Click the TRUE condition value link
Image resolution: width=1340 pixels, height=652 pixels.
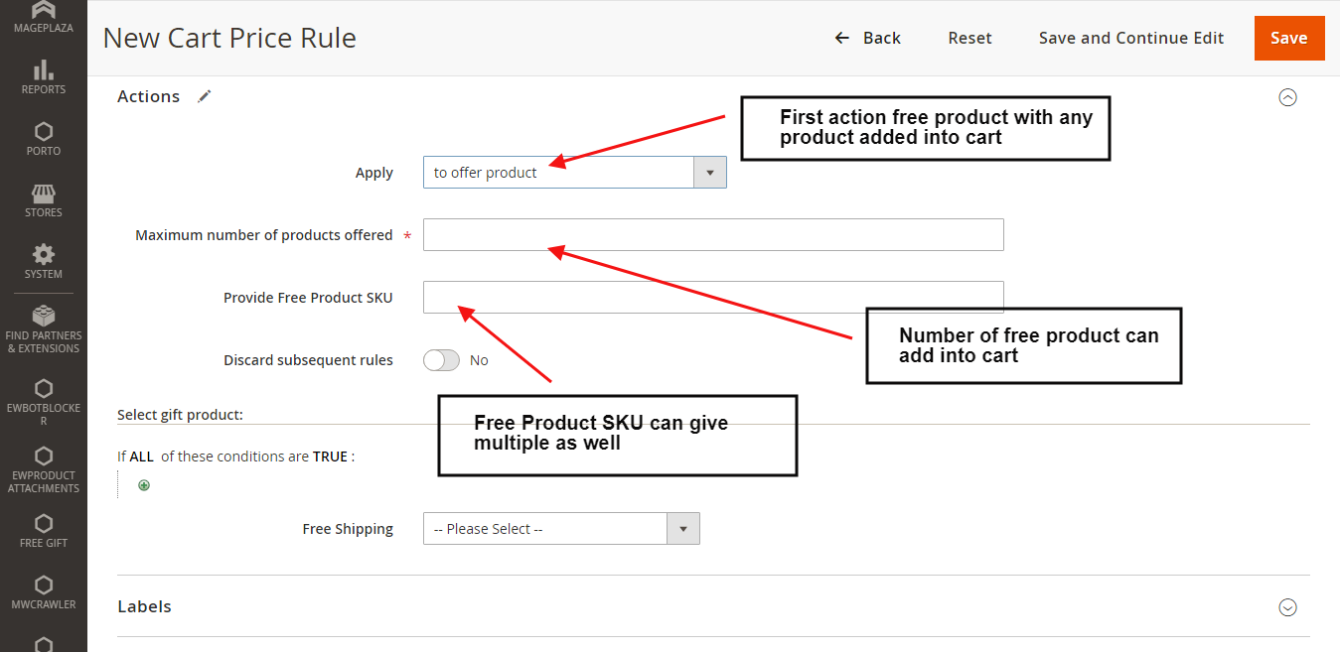tap(330, 456)
